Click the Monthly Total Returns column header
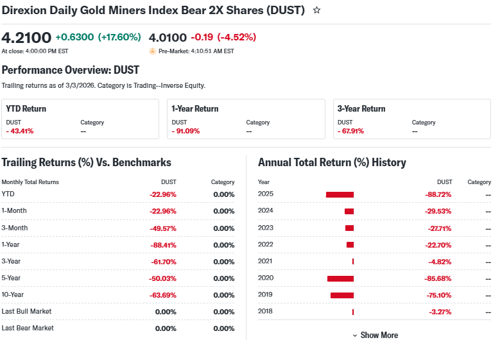The image size is (500, 340). (30, 182)
